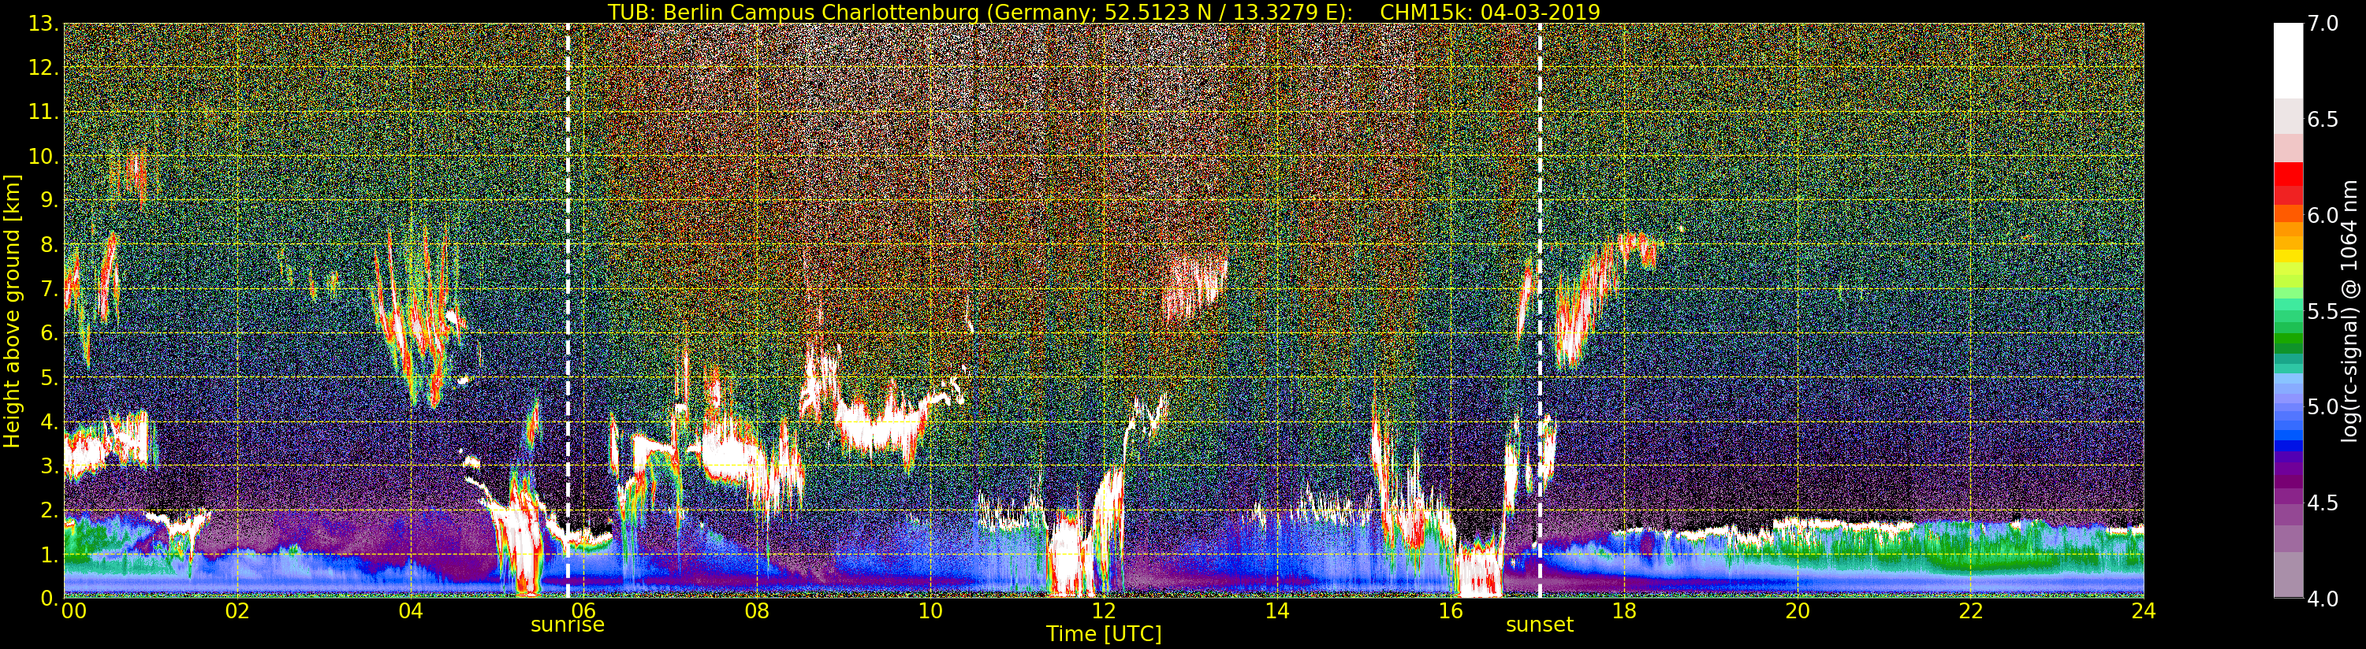Image resolution: width=2366 pixels, height=649 pixels.
Task: Click the "log(rc-signal) @ 1064 nm" colorbar label
Action: [2351, 310]
